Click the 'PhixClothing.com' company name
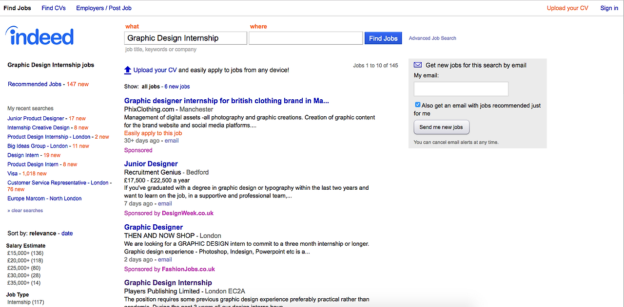The height and width of the screenshot is (307, 624). point(149,109)
